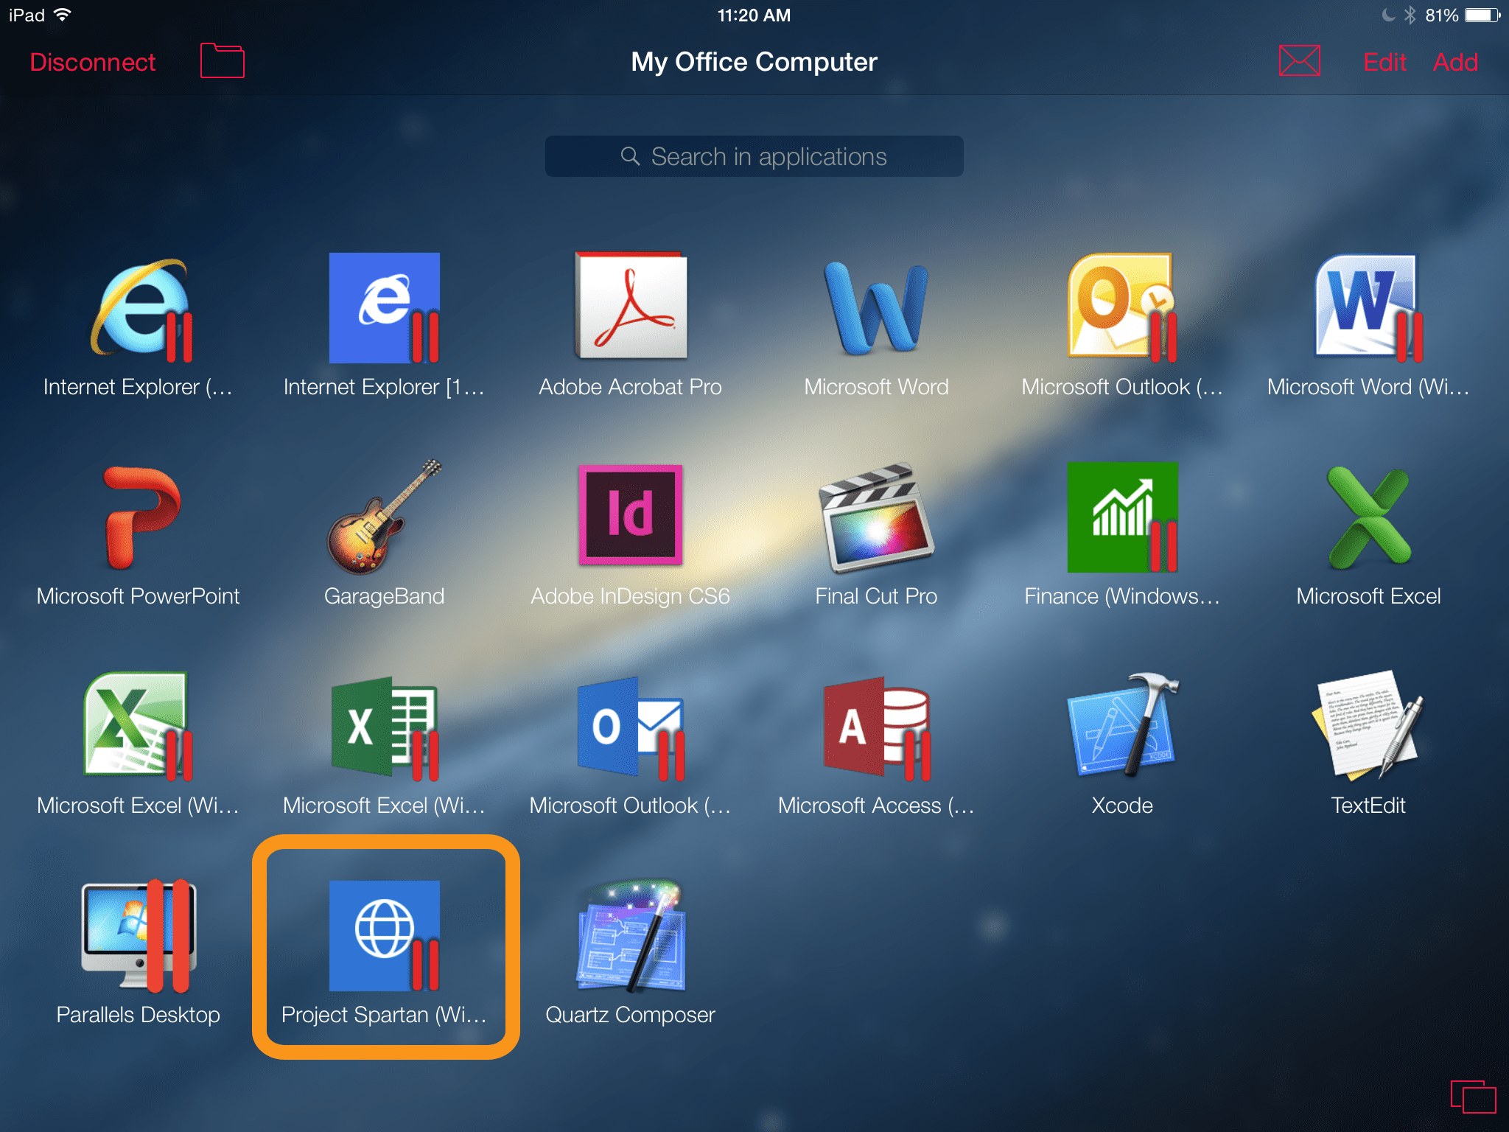Tap Add to add an application

click(x=1455, y=62)
